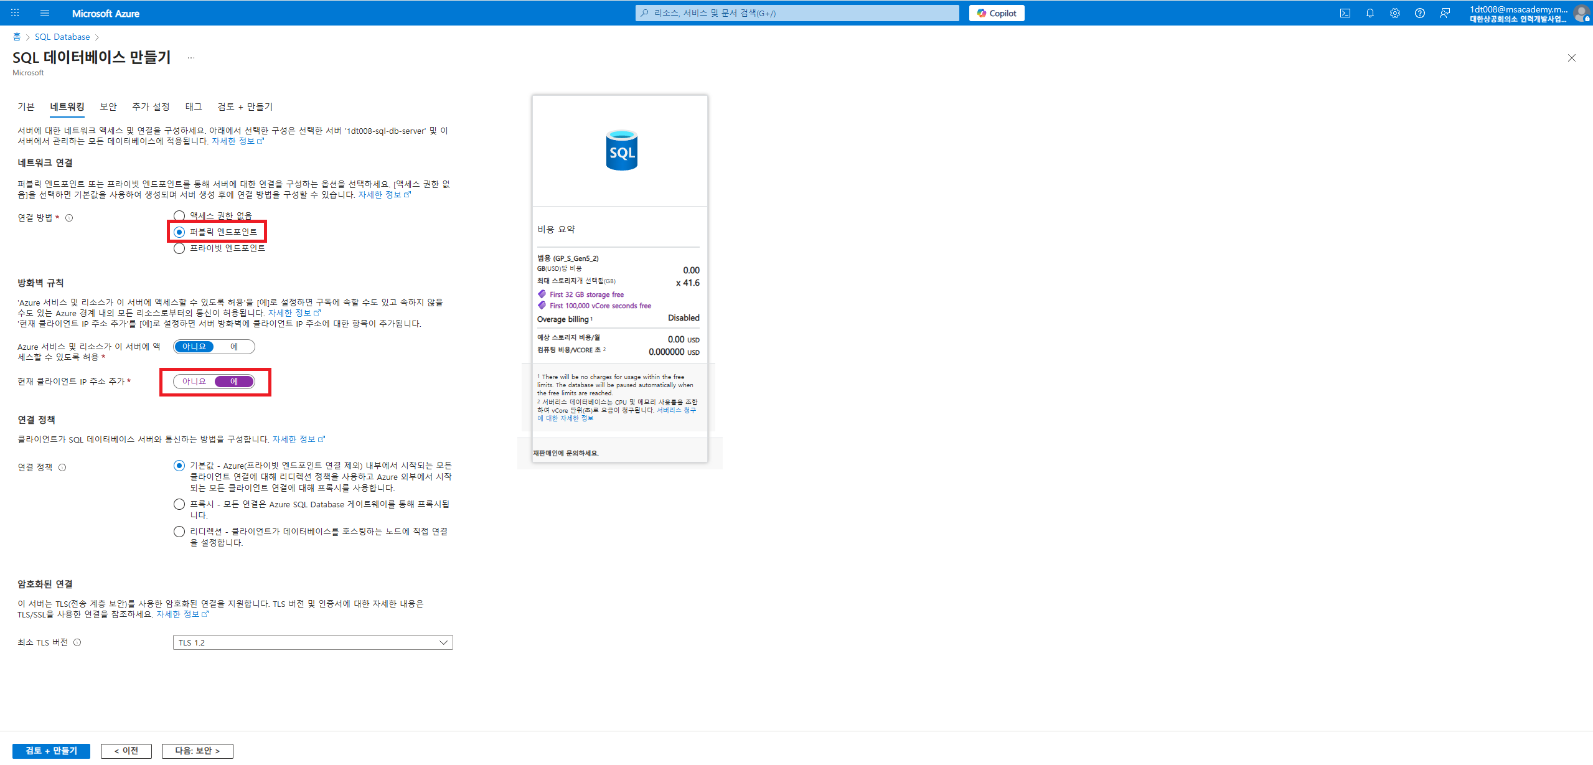
Task: Set Azure services access toggle to 예
Action: (x=234, y=347)
